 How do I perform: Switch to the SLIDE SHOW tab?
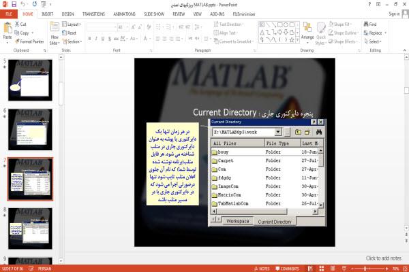point(154,14)
